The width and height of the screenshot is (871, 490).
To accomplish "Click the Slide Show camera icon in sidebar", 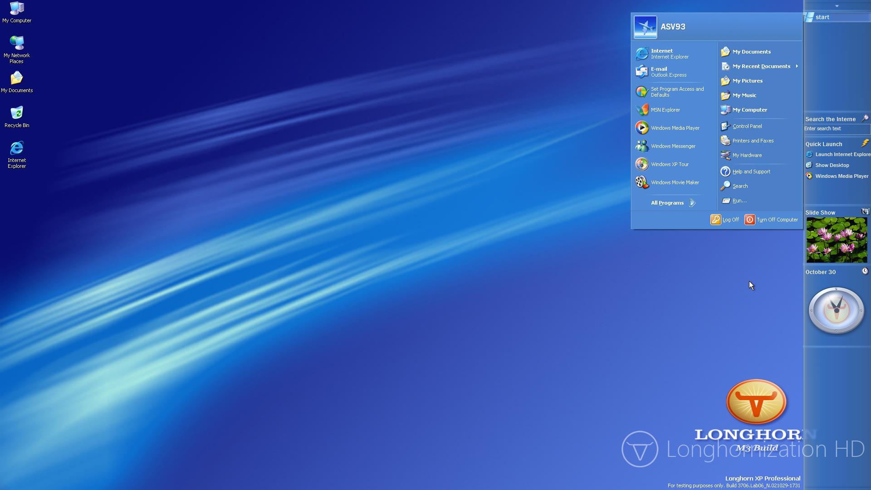I will click(865, 212).
